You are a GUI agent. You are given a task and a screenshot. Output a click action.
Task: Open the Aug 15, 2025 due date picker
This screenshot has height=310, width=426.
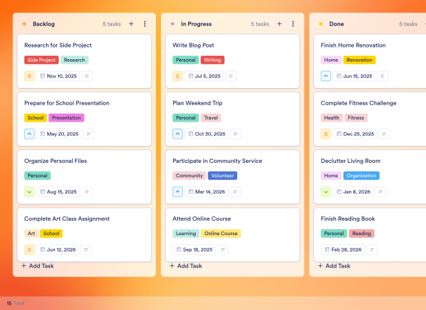tap(58, 192)
